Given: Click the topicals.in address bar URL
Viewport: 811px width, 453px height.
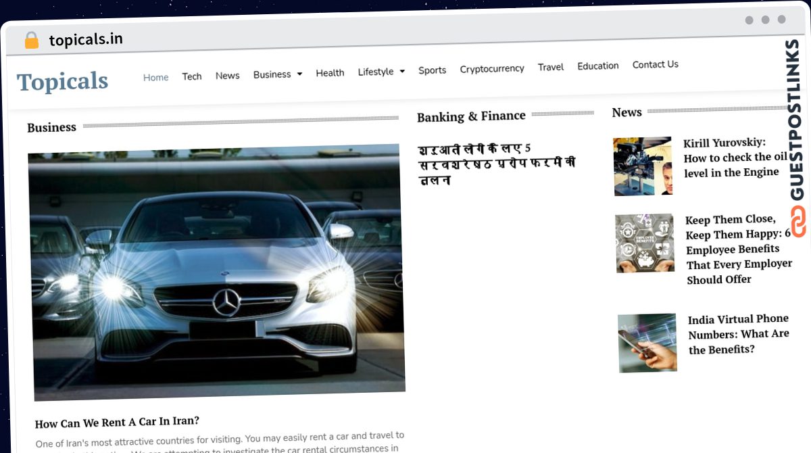Looking at the screenshot, I should point(86,39).
